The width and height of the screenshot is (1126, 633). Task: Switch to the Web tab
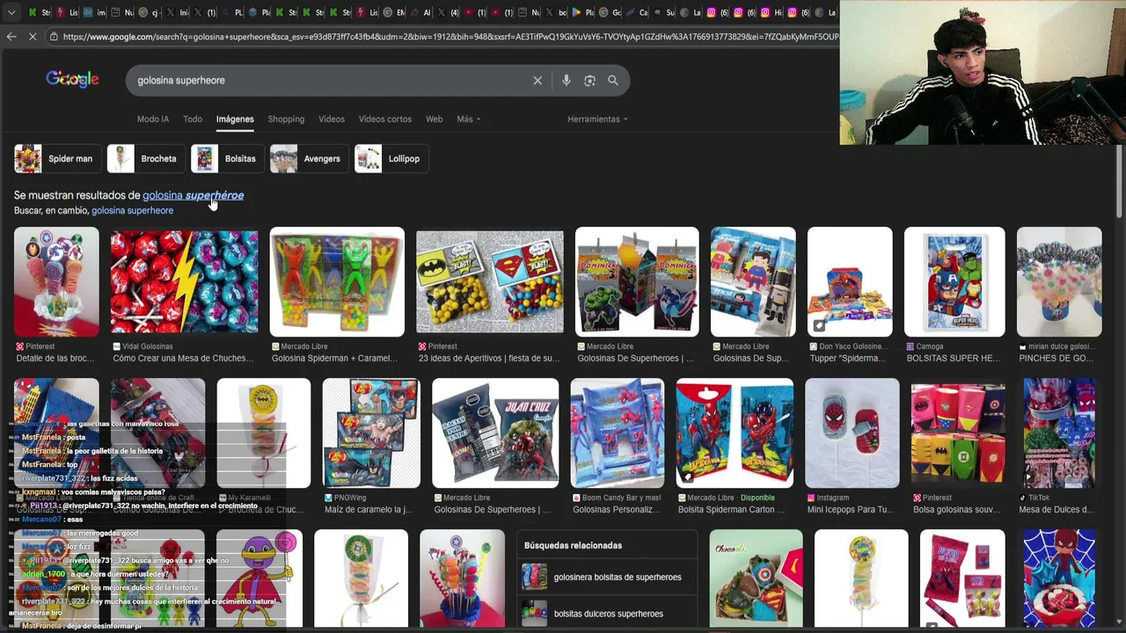(x=435, y=119)
